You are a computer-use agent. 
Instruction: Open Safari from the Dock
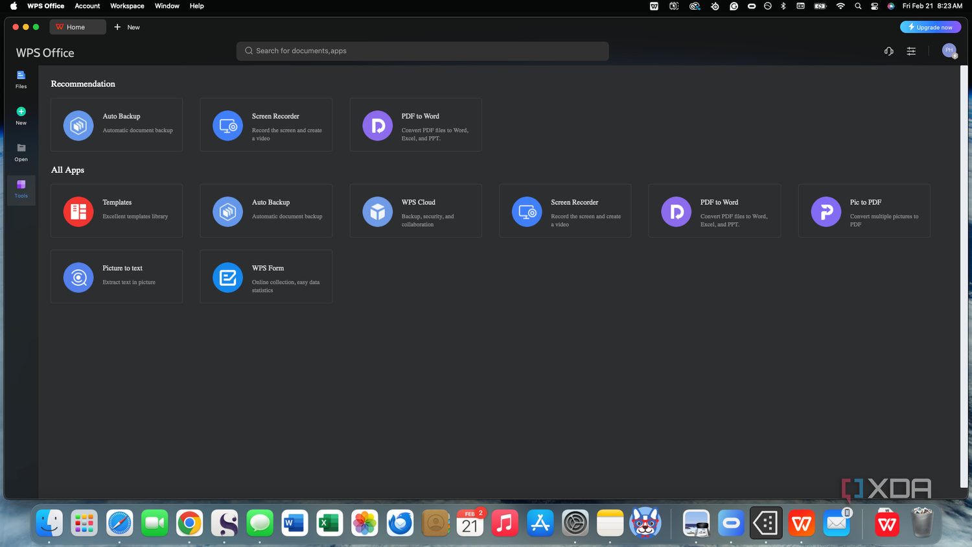[119, 523]
